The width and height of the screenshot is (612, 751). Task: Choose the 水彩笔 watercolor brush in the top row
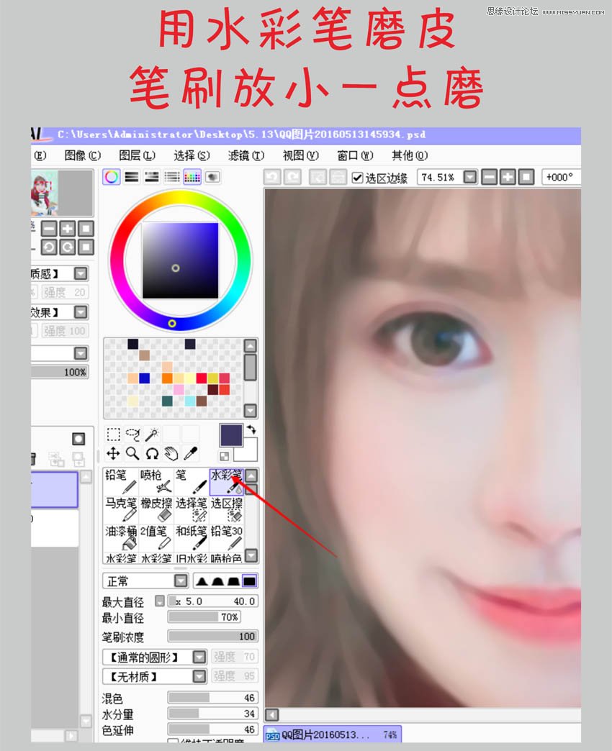pos(227,481)
